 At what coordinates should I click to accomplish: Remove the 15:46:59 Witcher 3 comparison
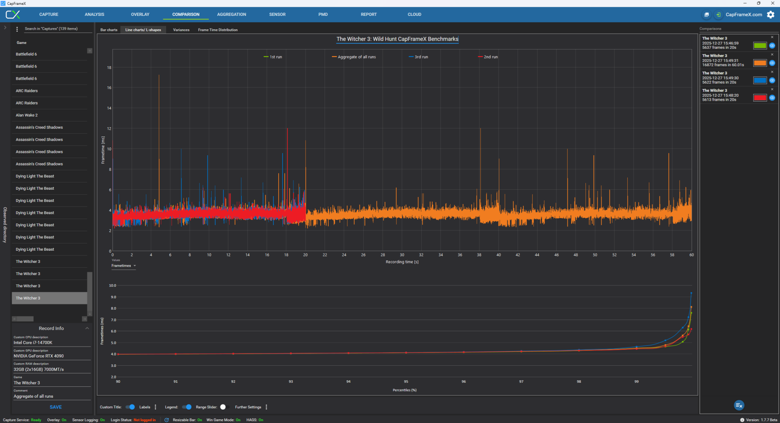click(772, 37)
